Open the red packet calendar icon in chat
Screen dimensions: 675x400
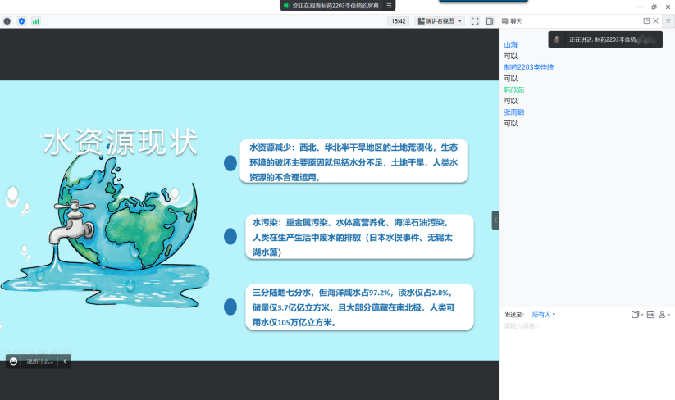(x=650, y=315)
